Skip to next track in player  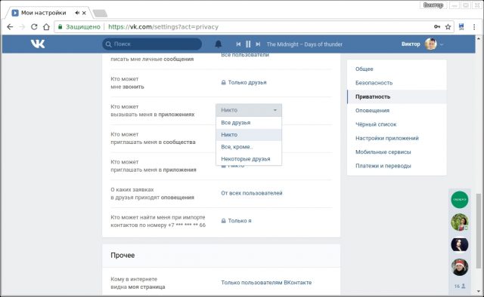(258, 44)
